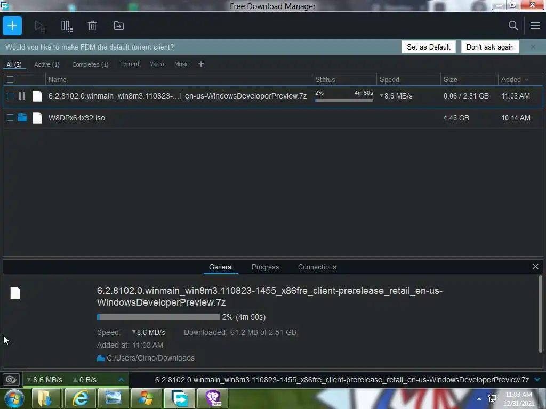Show the All (2) downloads filter
The width and height of the screenshot is (546, 409).
point(14,64)
